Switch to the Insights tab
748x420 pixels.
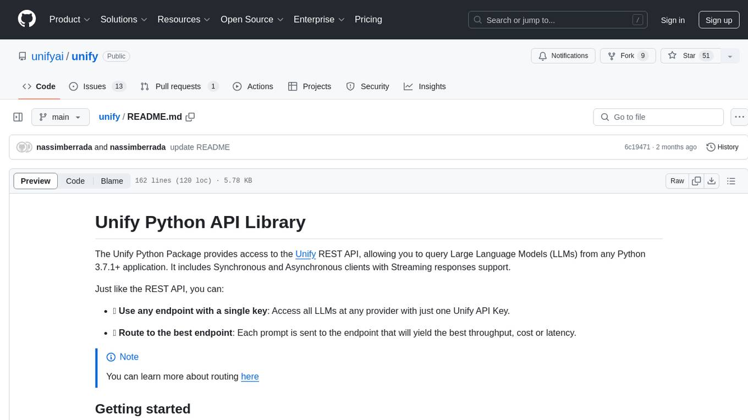click(x=425, y=86)
